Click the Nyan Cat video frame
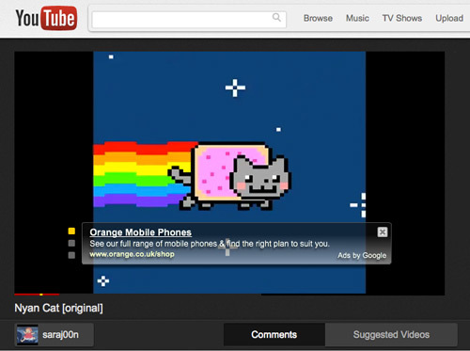 (x=229, y=172)
